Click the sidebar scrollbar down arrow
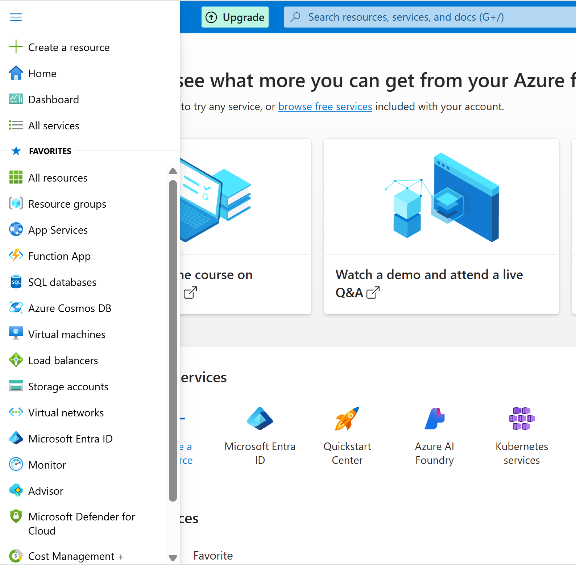The width and height of the screenshot is (576, 565). coord(173,557)
